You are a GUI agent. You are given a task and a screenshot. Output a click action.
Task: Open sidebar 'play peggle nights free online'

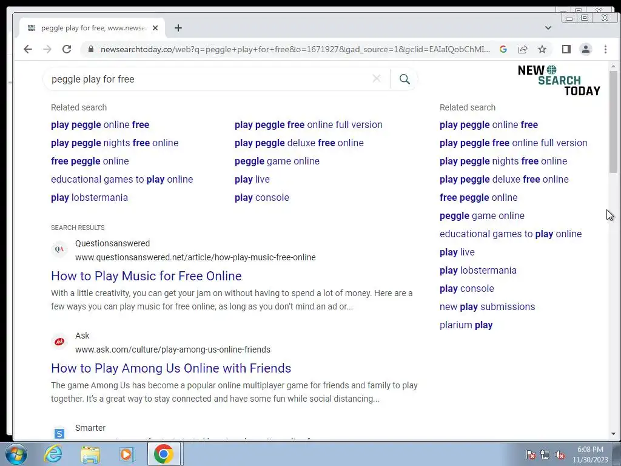[x=503, y=161]
